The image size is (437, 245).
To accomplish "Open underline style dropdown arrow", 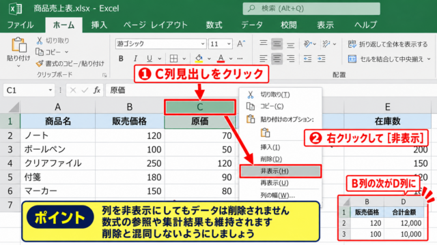I will tap(159, 59).
